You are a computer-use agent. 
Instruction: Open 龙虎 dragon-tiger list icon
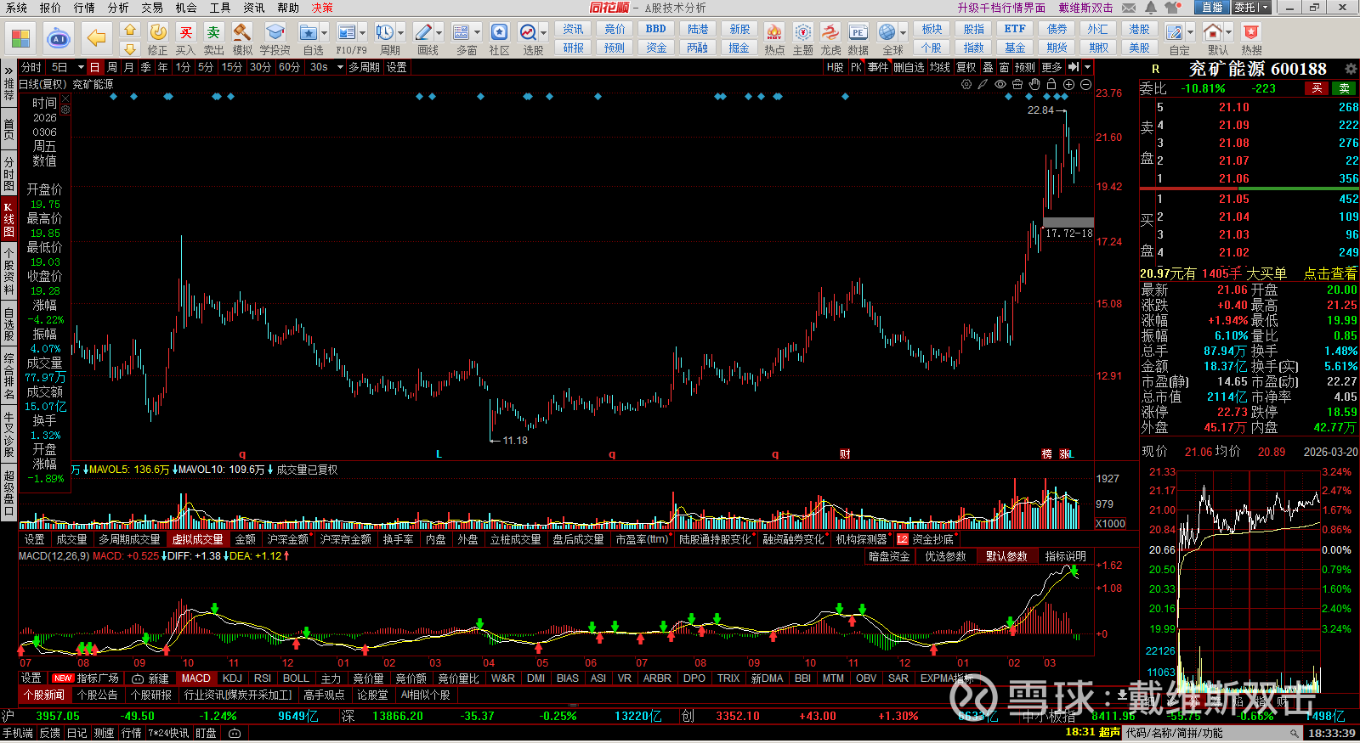pos(830,32)
